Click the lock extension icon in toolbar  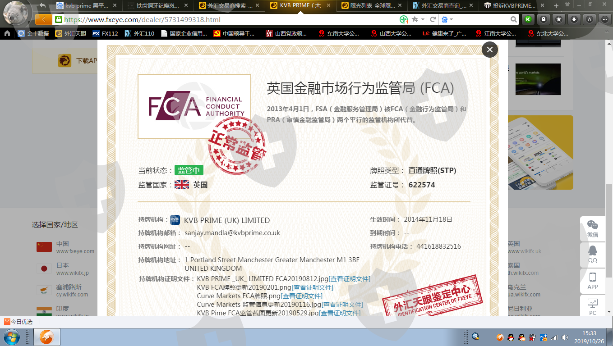click(x=544, y=19)
